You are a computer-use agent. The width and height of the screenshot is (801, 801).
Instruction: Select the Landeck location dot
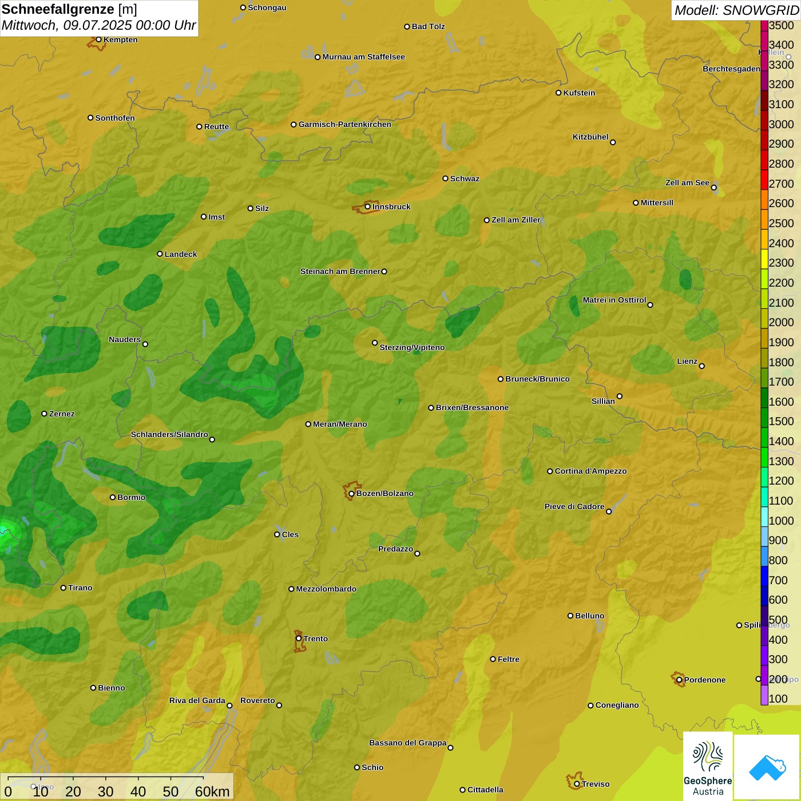click(160, 254)
